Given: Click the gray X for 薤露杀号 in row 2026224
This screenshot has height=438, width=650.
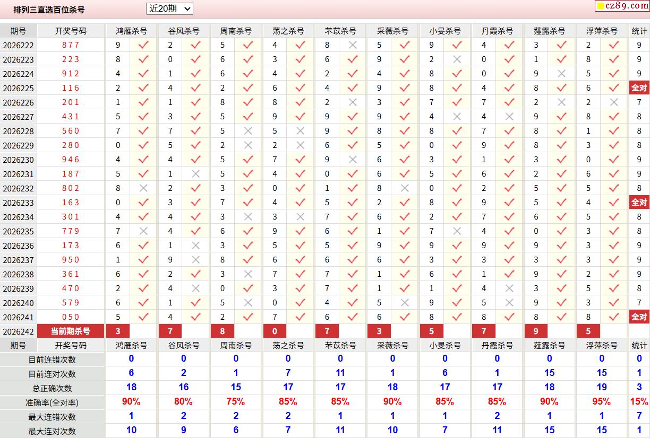Looking at the screenshot, I should click(x=562, y=73).
